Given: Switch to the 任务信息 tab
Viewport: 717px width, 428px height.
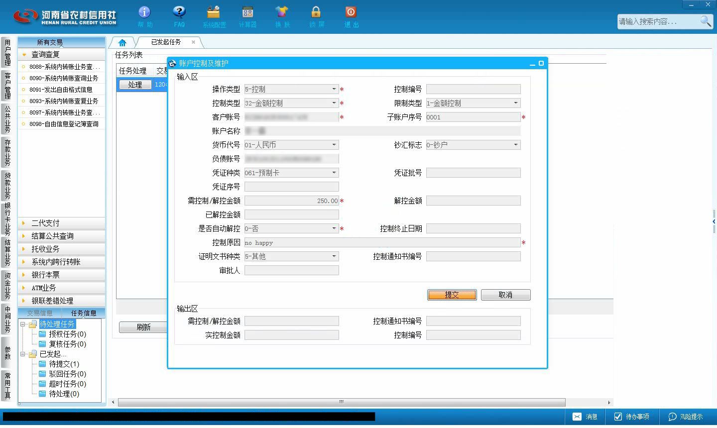Looking at the screenshot, I should [83, 313].
